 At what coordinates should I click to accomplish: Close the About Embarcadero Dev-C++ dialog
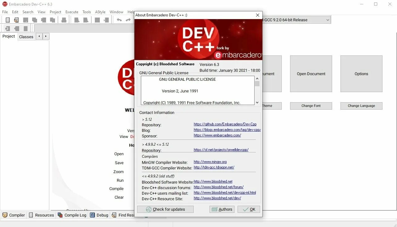[x=258, y=15]
